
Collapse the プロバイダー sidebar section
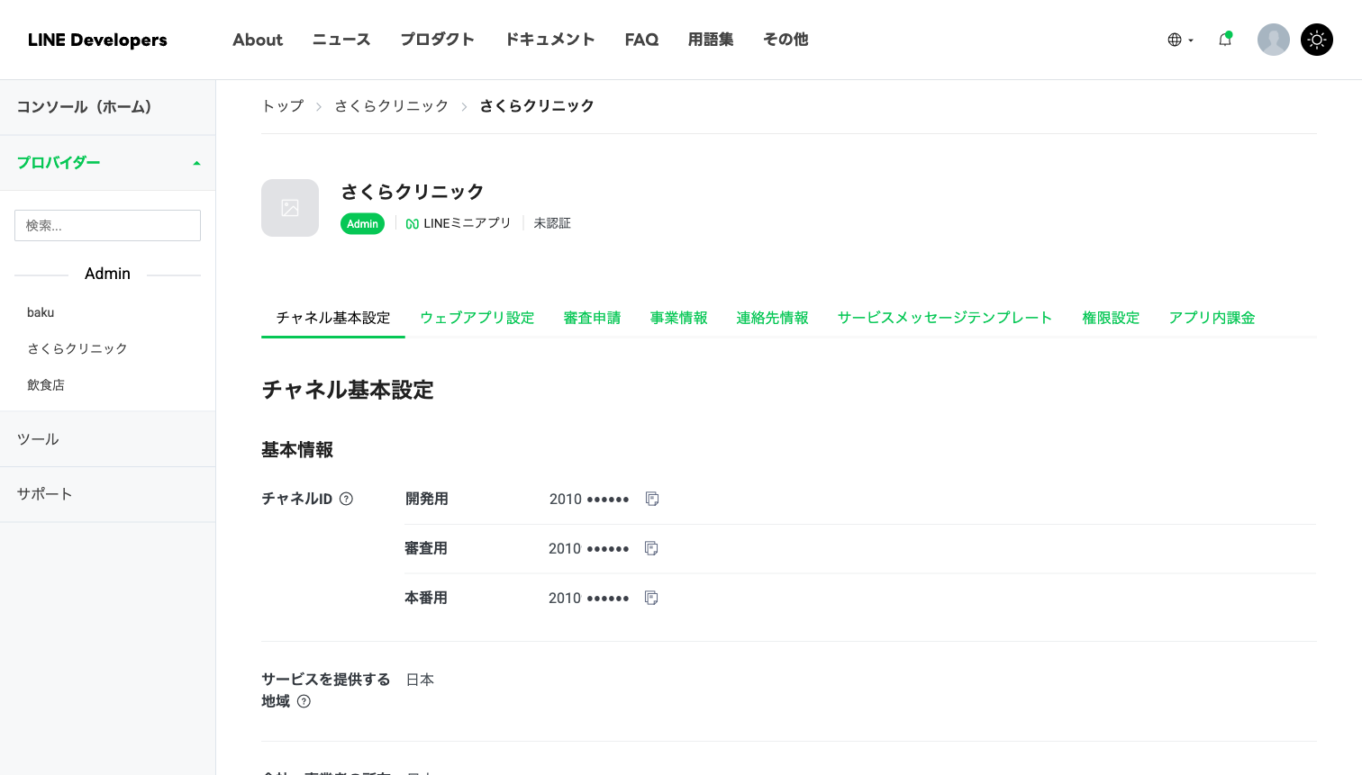click(x=107, y=163)
